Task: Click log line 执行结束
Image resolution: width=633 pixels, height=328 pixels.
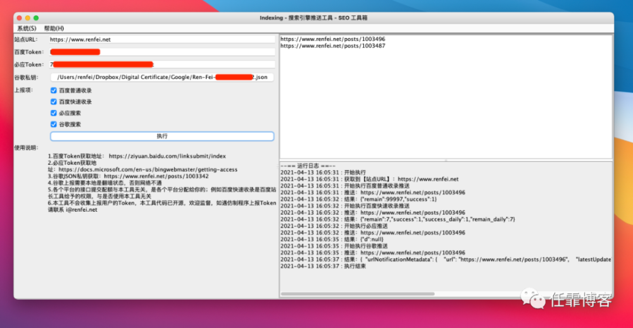Action: point(323,266)
